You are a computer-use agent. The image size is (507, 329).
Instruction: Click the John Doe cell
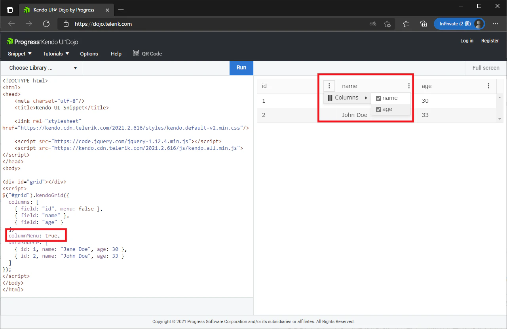click(x=377, y=115)
